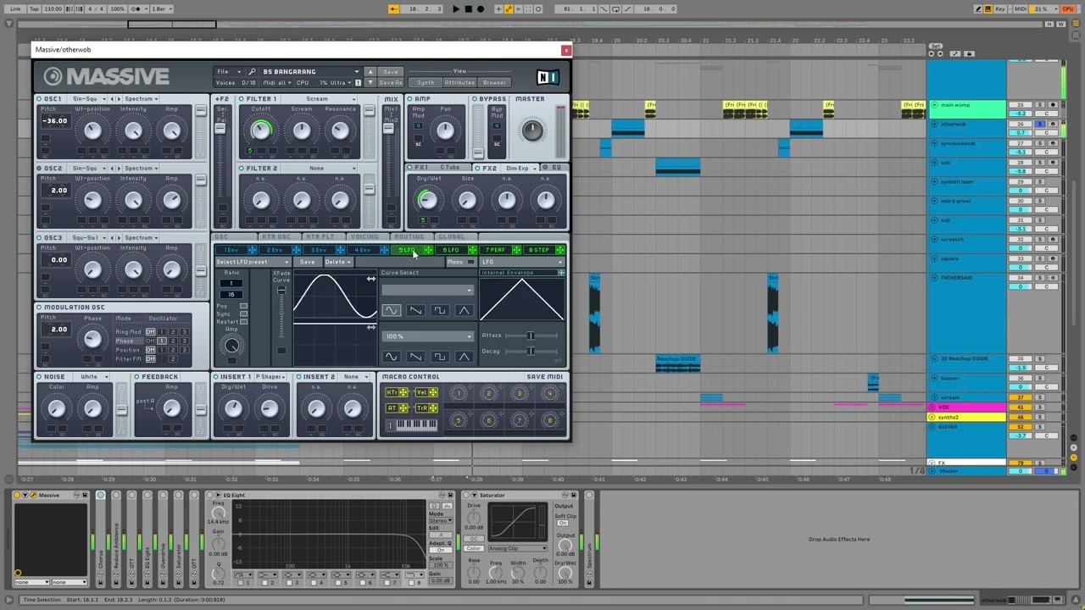Click the Stop button in Ableton transport
1085x610 pixels.
(x=468, y=9)
